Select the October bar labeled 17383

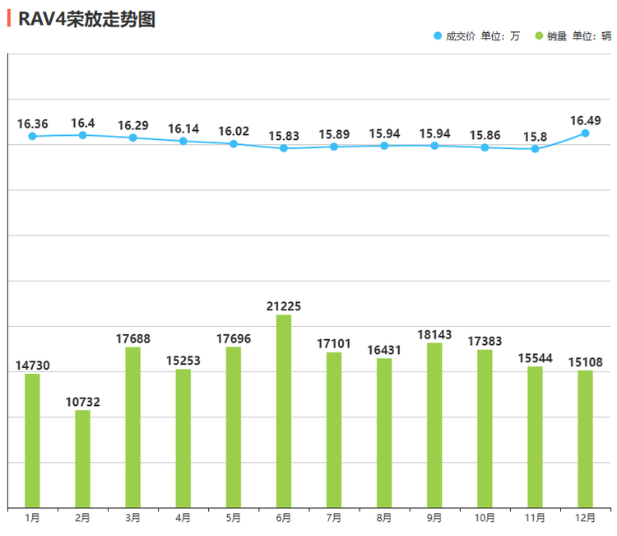pos(485,428)
